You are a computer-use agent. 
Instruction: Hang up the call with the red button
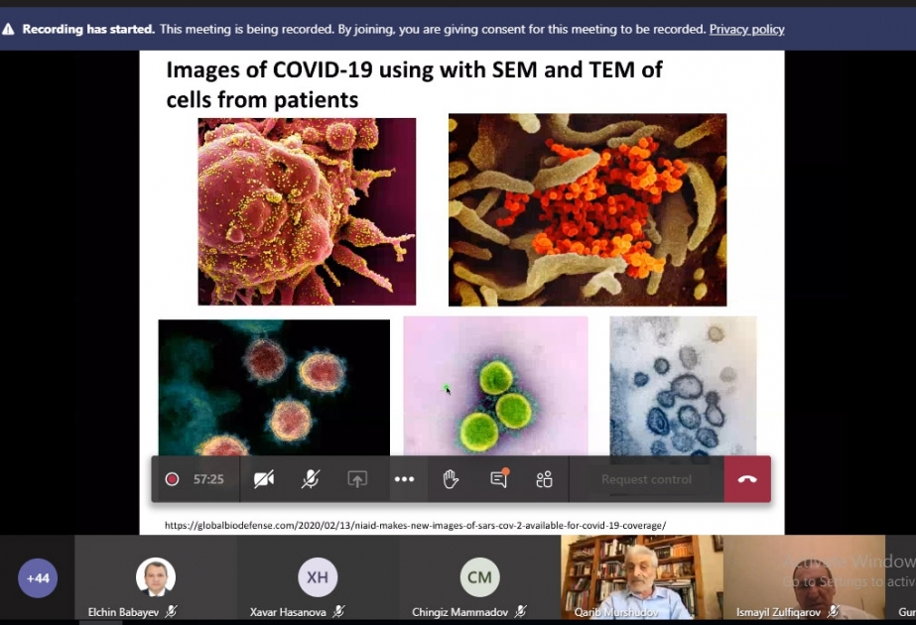747,479
